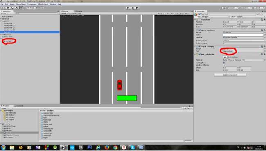Open the Layout dropdown
The width and height of the screenshot is (266, 151).
click(x=259, y=8)
